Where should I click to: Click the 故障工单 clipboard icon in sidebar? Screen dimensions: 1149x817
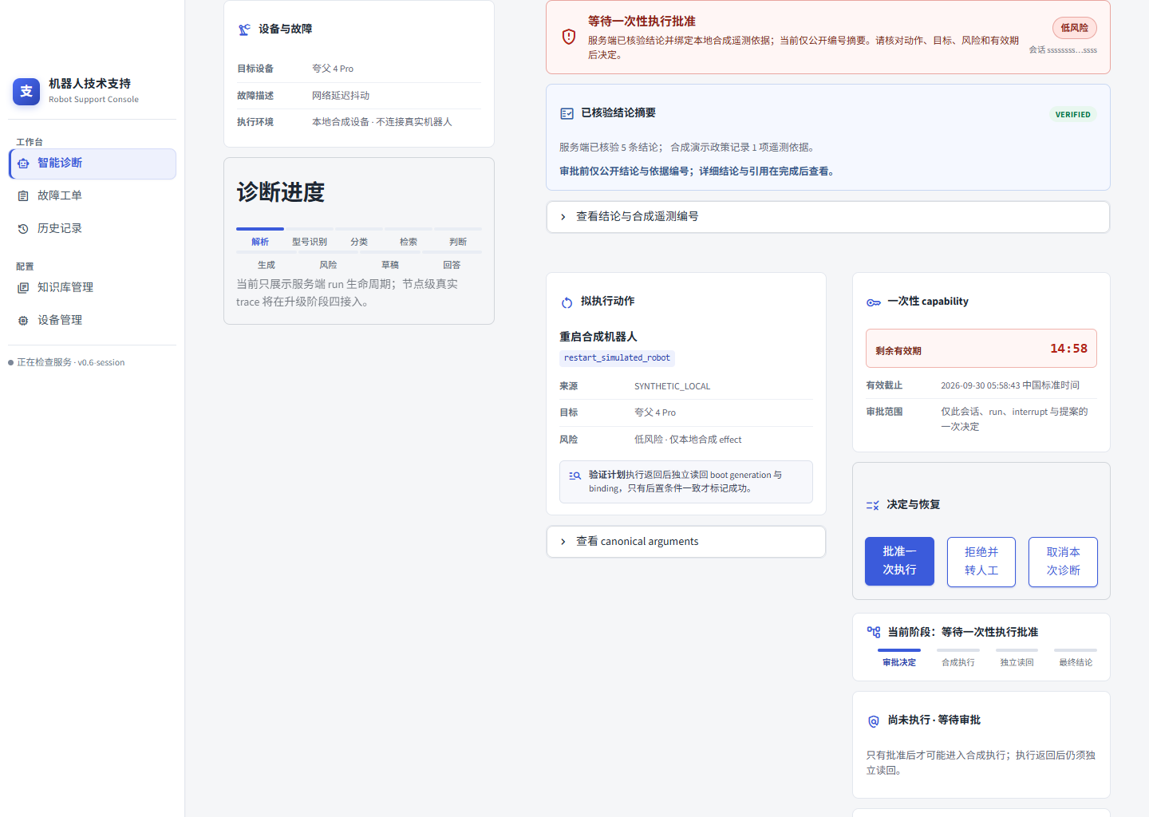pos(23,196)
